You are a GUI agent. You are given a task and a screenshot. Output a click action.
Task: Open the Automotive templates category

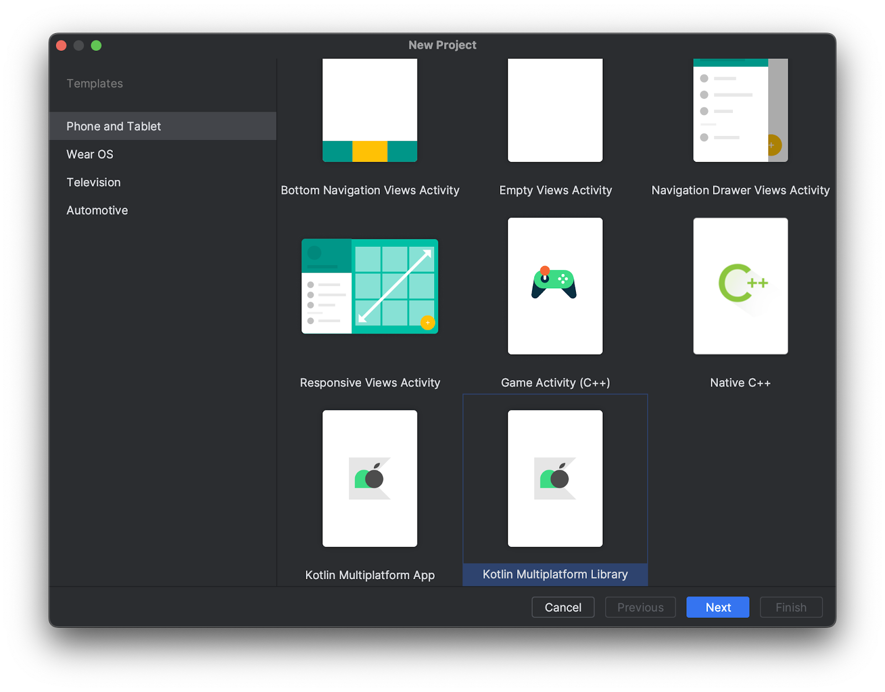point(163,210)
